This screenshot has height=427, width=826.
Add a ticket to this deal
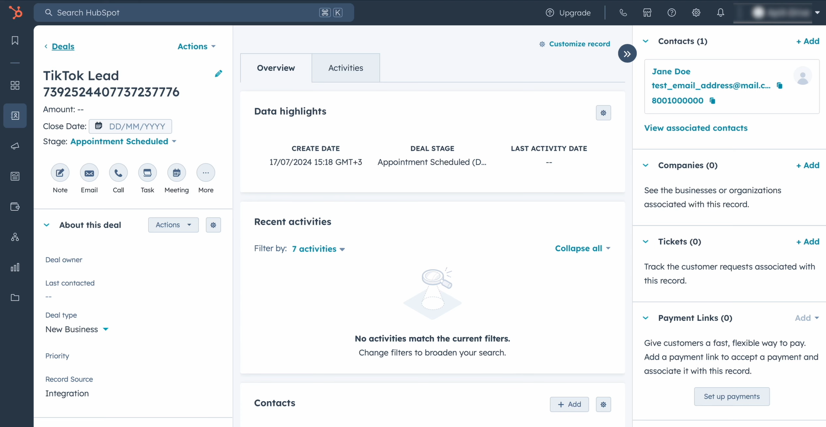(x=808, y=242)
